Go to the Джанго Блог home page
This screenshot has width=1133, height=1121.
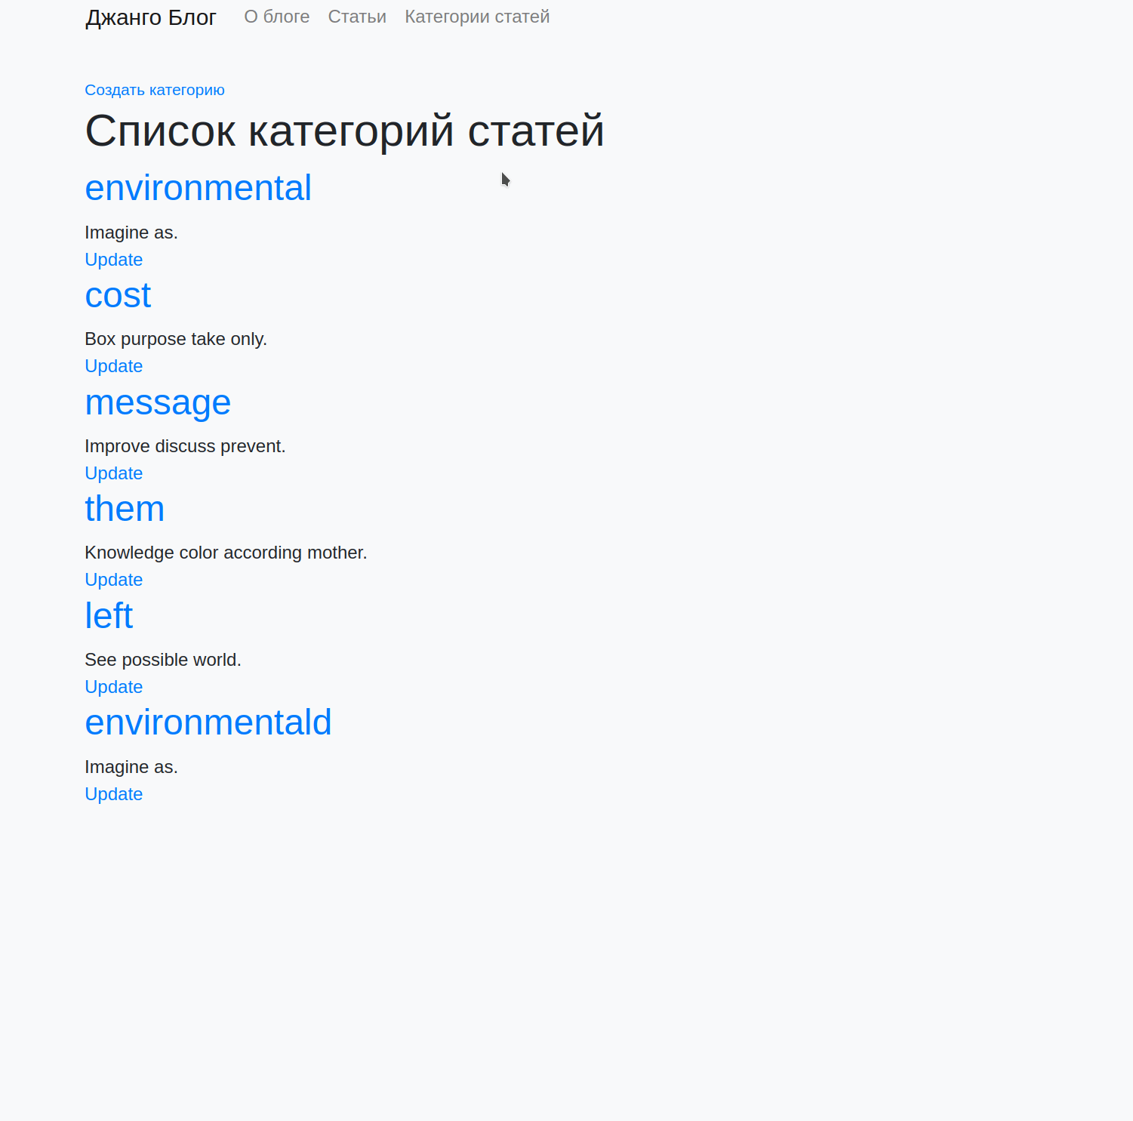coord(150,17)
